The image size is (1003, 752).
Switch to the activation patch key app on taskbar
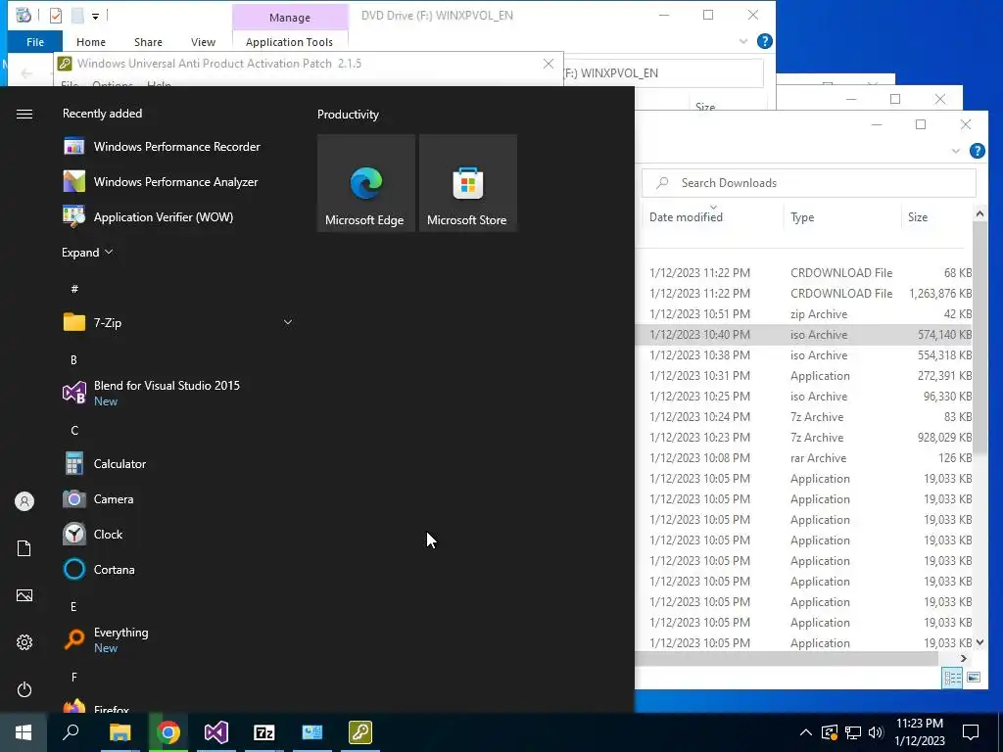click(x=360, y=732)
